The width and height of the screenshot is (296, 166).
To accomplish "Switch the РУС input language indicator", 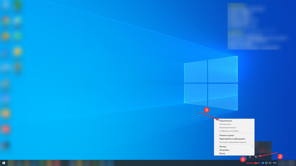I will 275,163.
